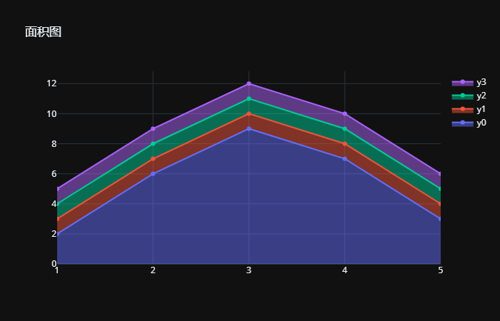Click the x-axis tick label 5
The image size is (500, 321).
click(x=441, y=270)
